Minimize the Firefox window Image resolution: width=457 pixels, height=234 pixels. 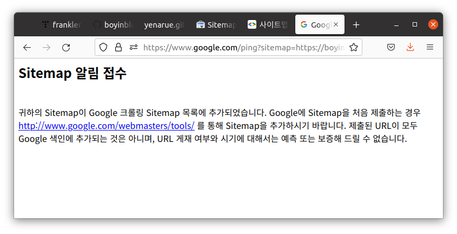coord(396,25)
